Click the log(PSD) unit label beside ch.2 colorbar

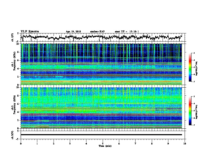tap(196, 112)
